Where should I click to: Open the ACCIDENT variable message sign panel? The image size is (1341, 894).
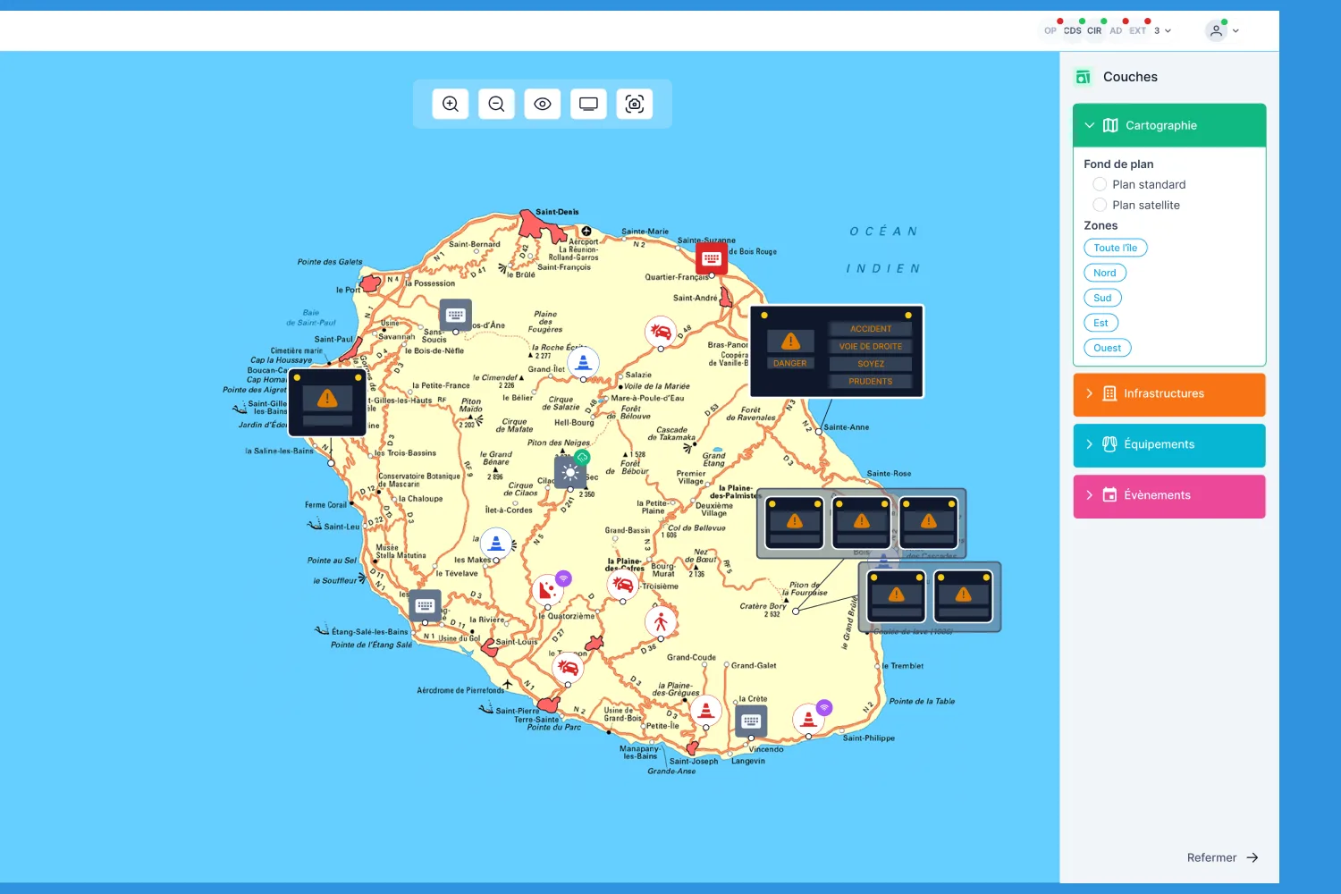[x=837, y=351]
